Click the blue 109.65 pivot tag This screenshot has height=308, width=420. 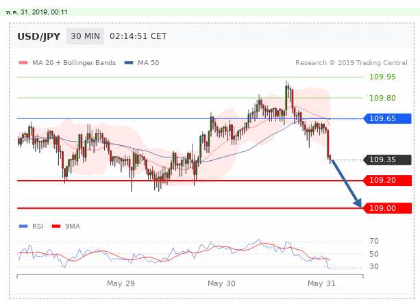[387, 118]
